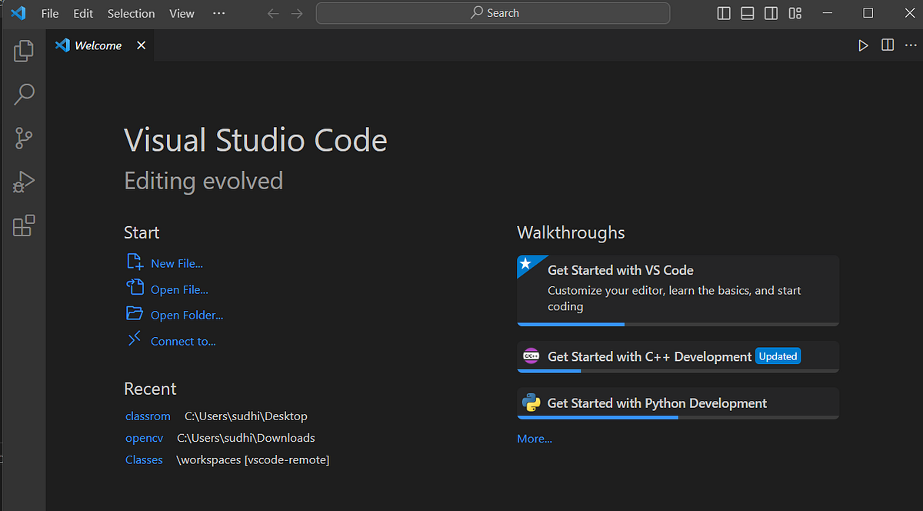This screenshot has width=923, height=511.
Task: Expand the Customize Layout options
Action: coord(795,13)
